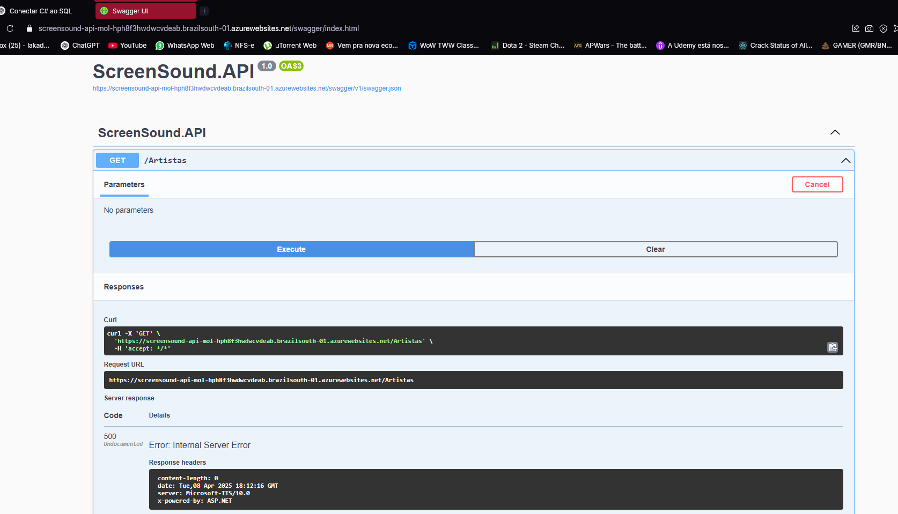This screenshot has width=898, height=514.
Task: Click the Undocumented label under 500
Action: point(123,444)
